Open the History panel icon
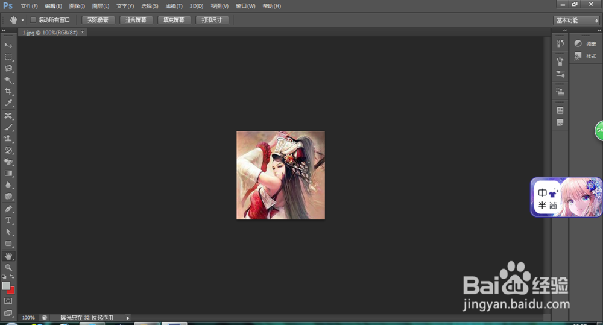The width and height of the screenshot is (603, 325). coord(560,43)
